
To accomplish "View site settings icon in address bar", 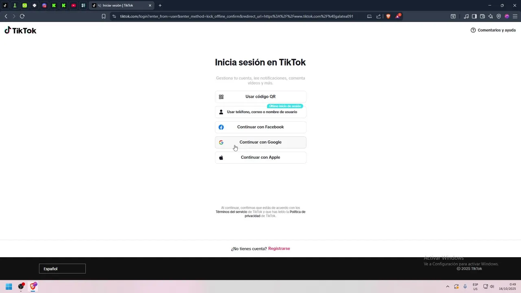I will click(x=114, y=16).
